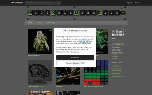
Task: Open the sign up link
Action: point(129,3)
